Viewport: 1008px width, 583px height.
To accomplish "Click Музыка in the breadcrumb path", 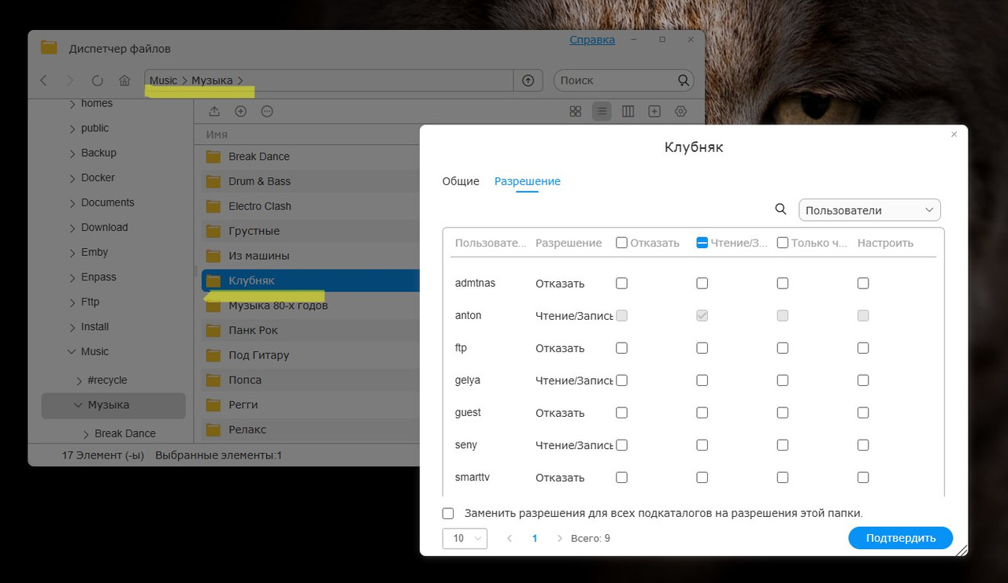I will (212, 80).
